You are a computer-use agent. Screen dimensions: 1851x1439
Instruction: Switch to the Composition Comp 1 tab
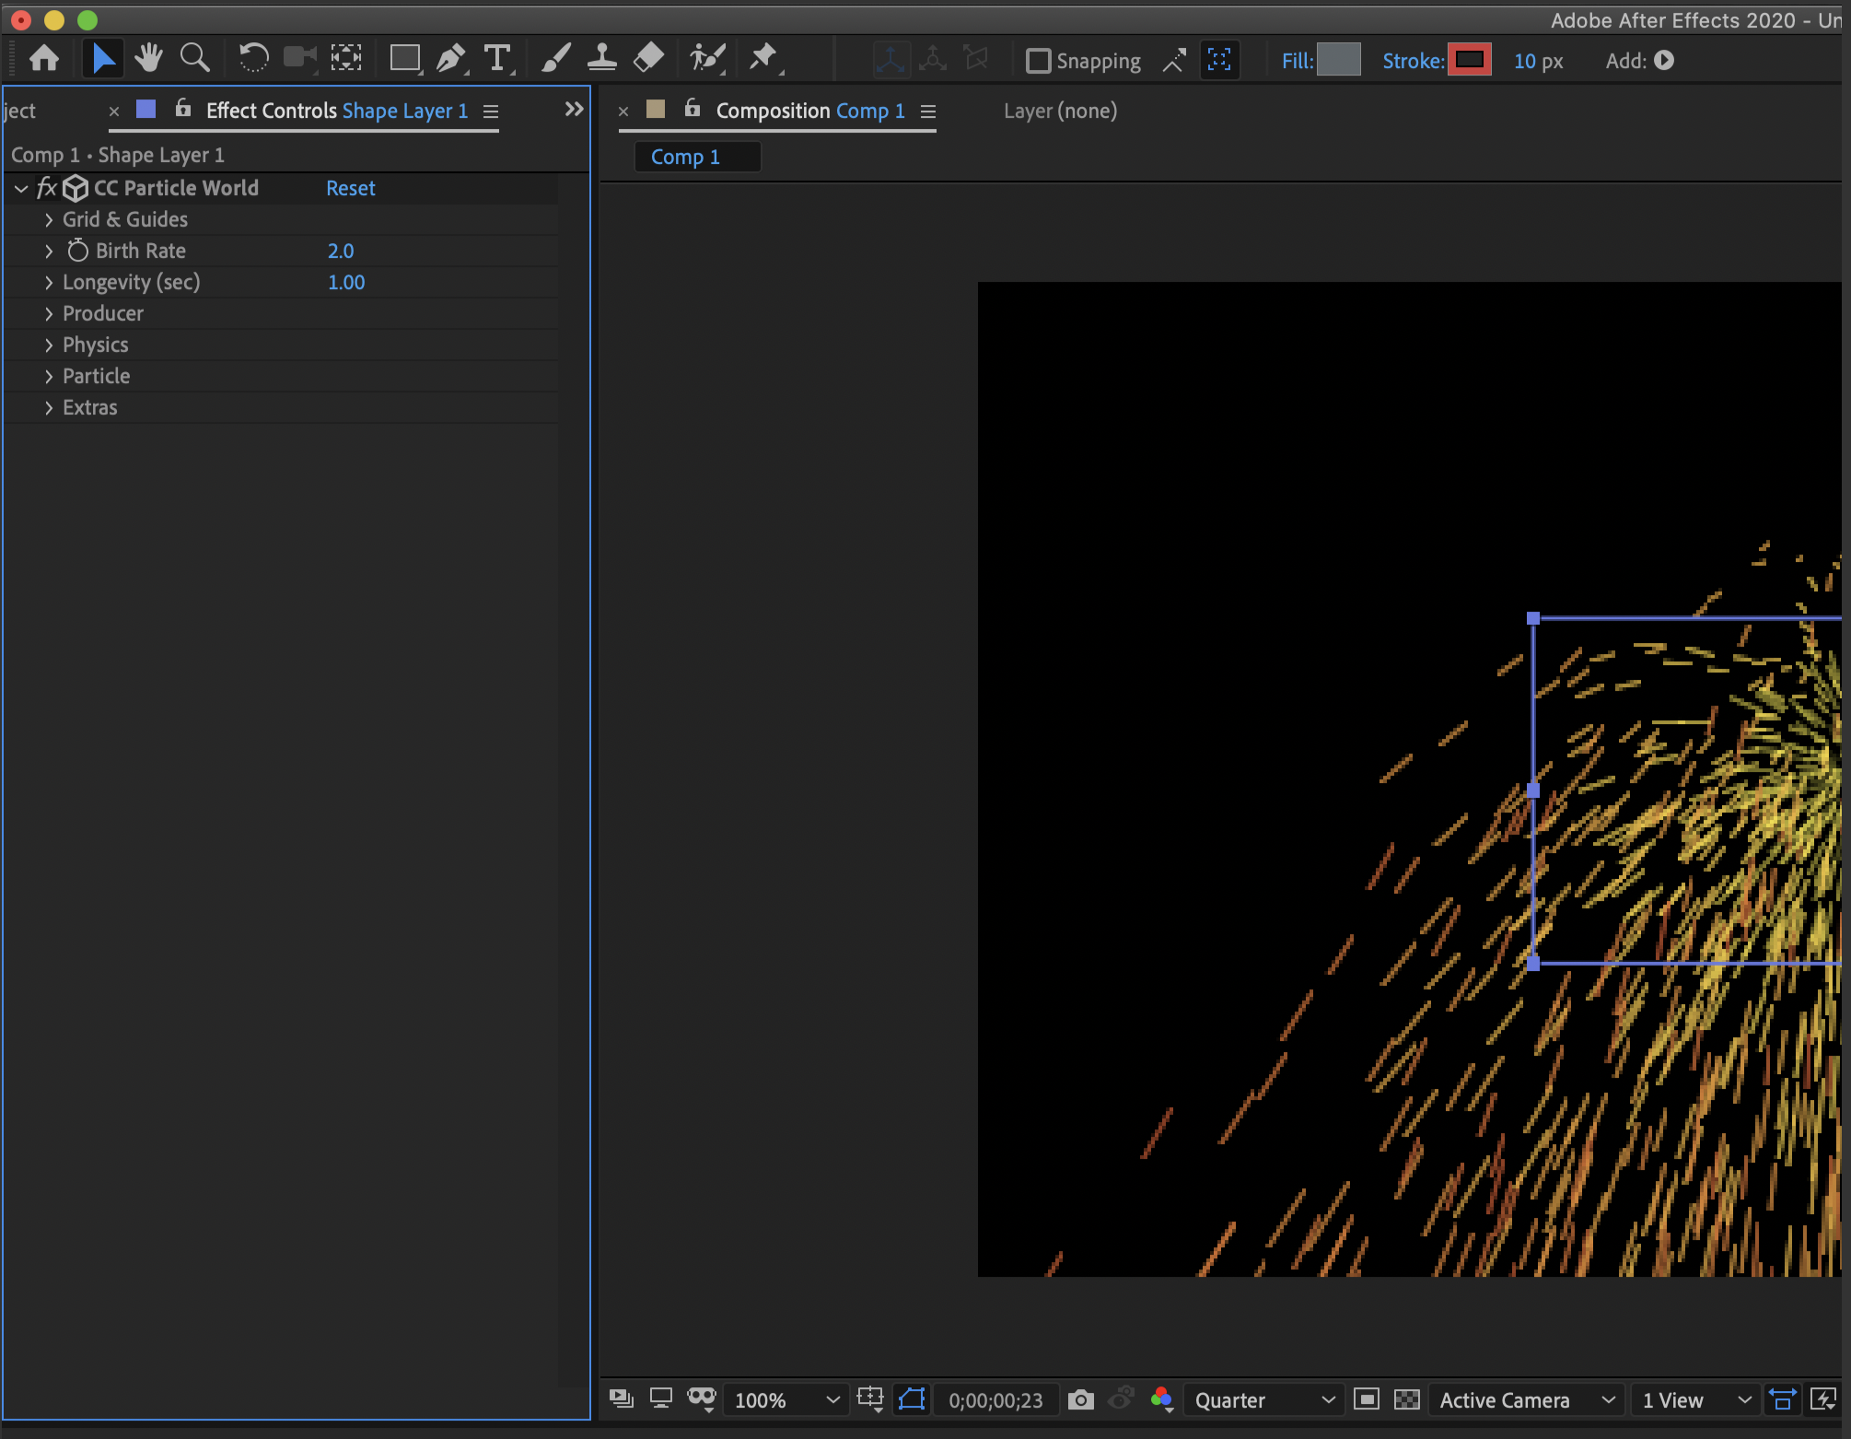[x=810, y=111]
